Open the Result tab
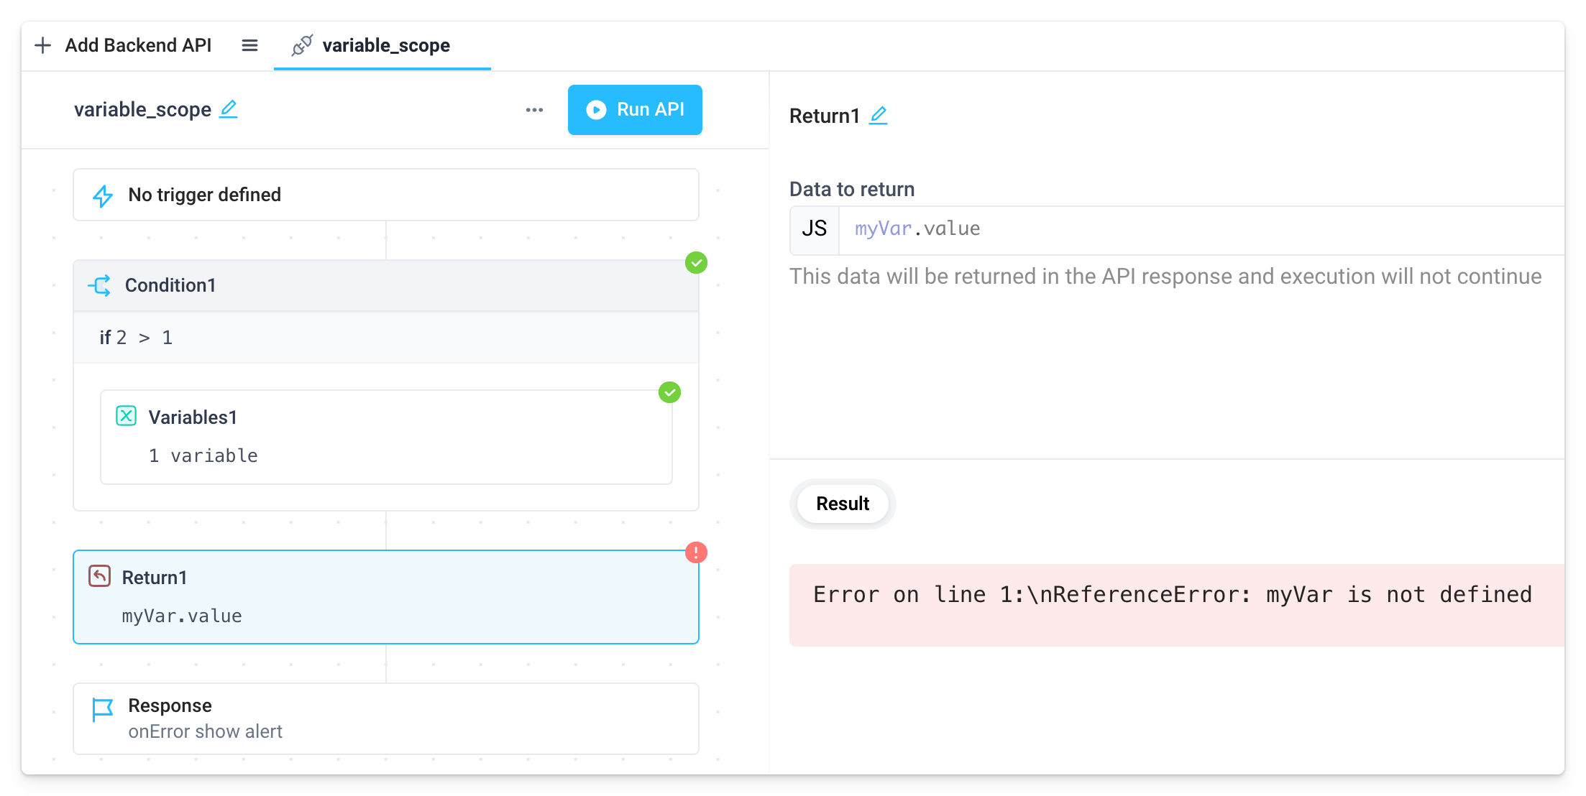Viewport: 1586px width, 796px height. [842, 504]
